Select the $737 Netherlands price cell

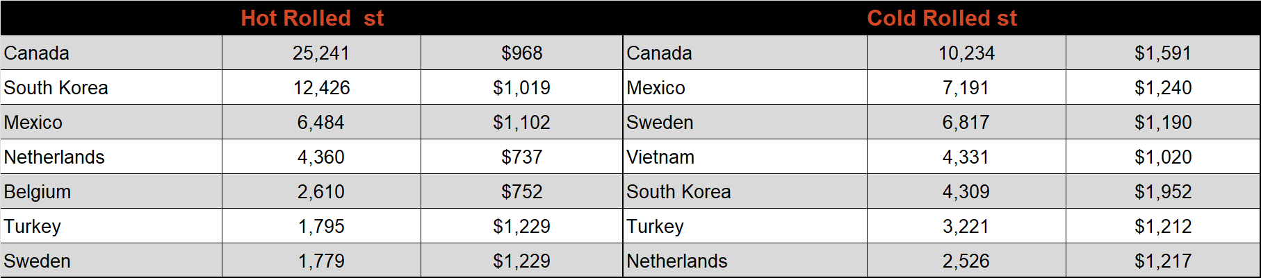click(521, 157)
